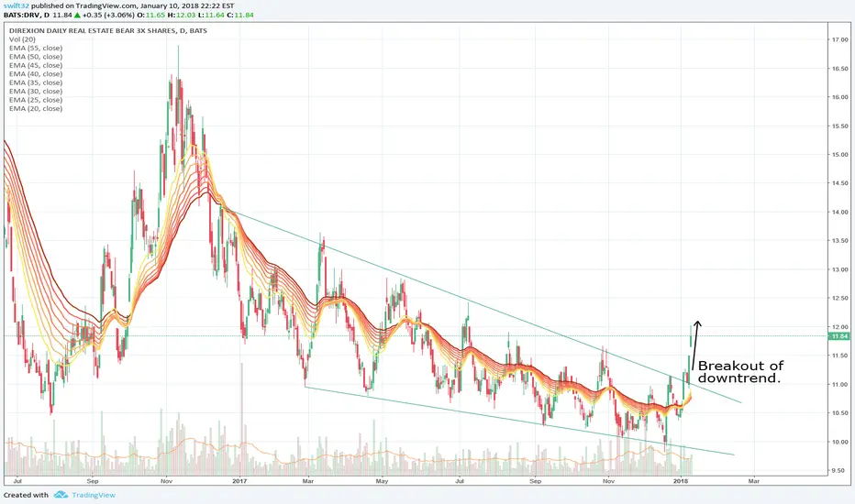Select the EMA (25, close) indicator label
The image size is (855, 504).
(x=36, y=100)
